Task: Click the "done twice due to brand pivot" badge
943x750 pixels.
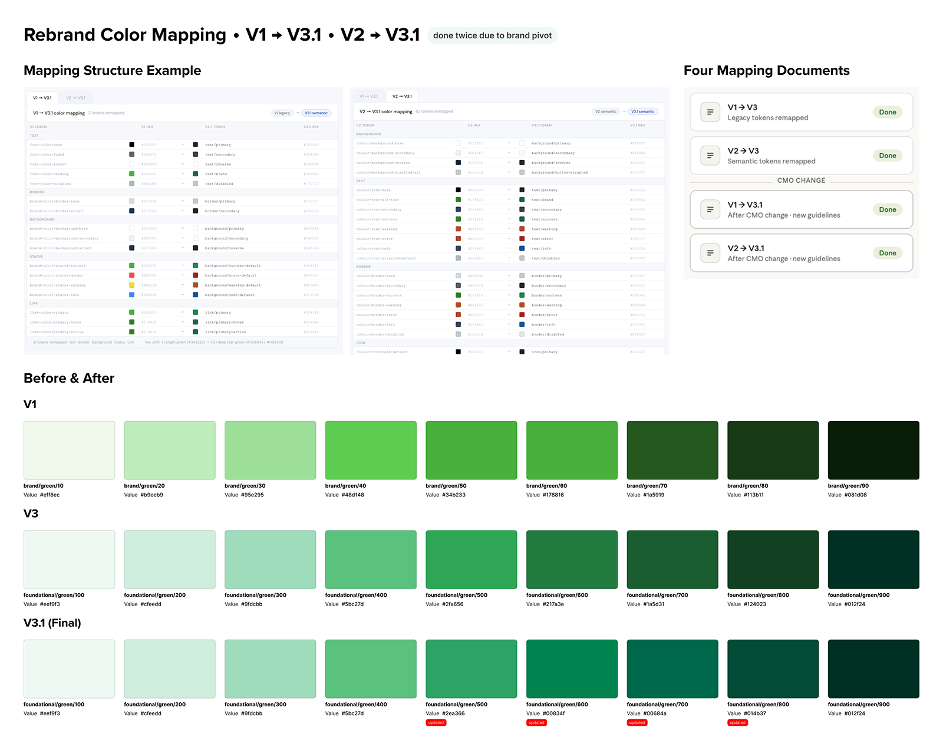Action: [493, 35]
